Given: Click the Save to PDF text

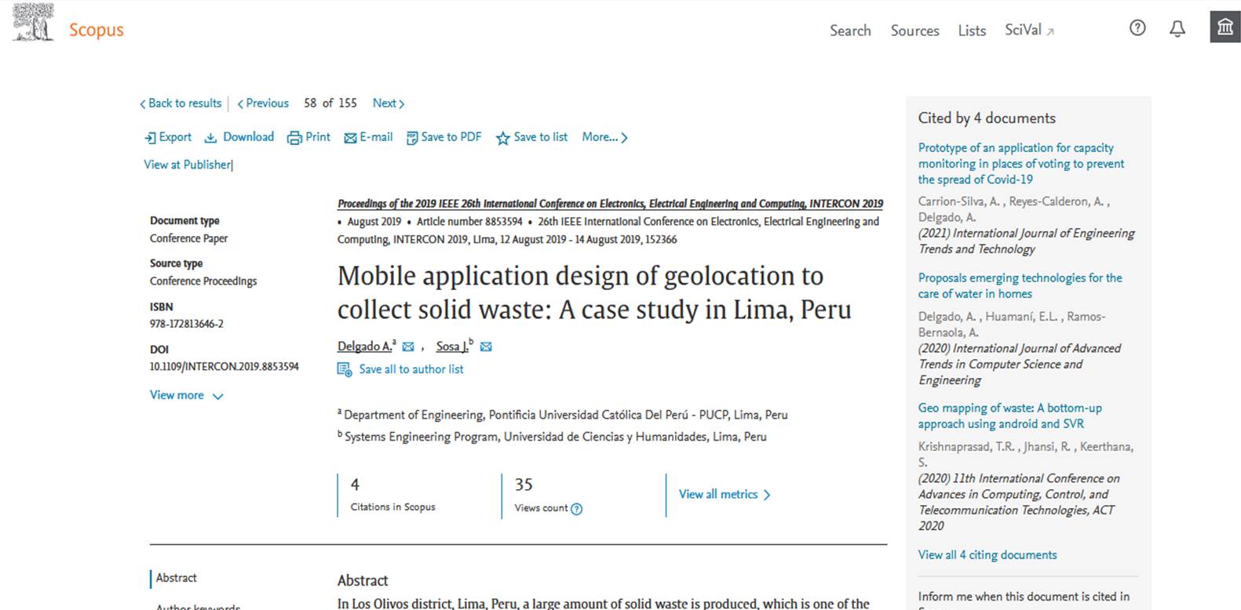Looking at the screenshot, I should (451, 137).
